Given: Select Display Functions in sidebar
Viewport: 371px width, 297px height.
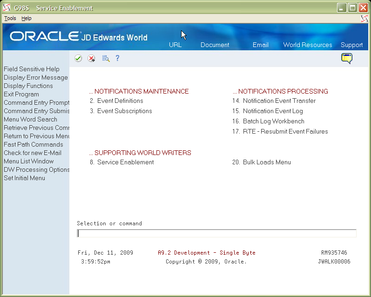Looking at the screenshot, I should (28, 86).
